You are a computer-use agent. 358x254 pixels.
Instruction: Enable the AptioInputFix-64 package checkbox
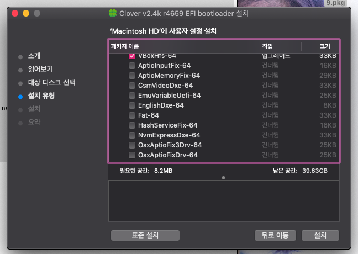(x=132, y=66)
